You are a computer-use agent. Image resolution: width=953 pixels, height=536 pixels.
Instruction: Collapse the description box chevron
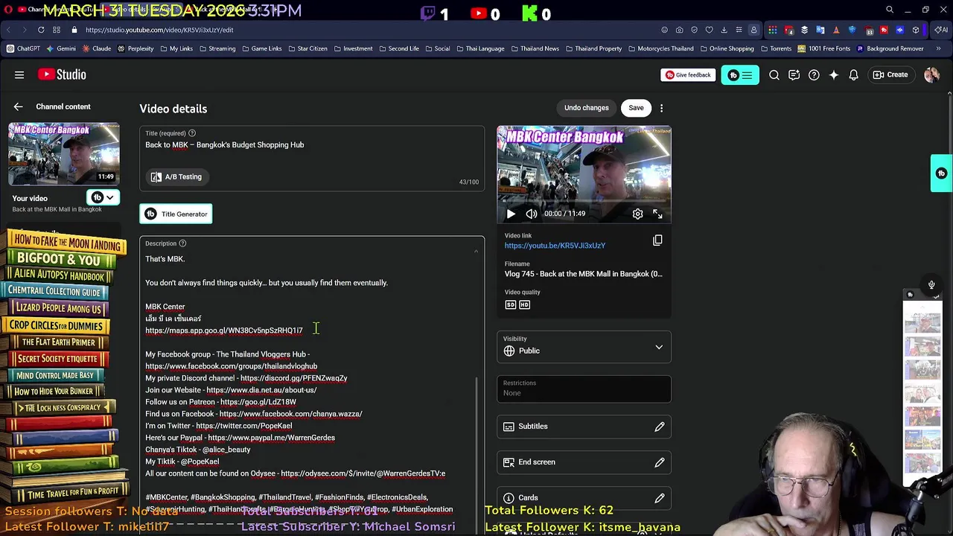click(x=476, y=251)
